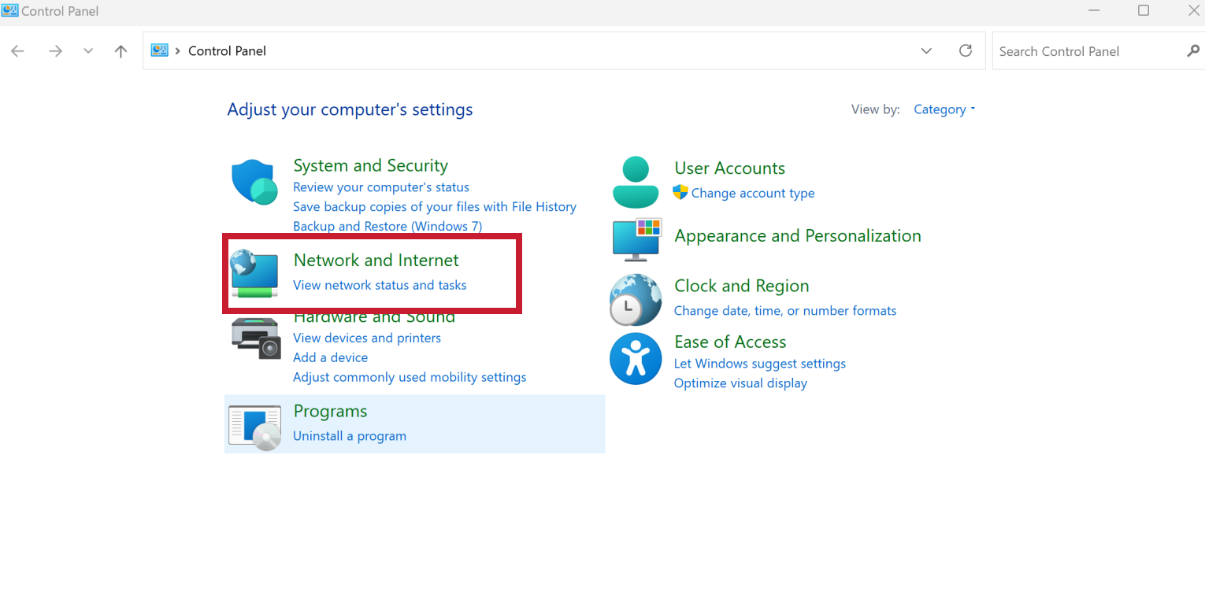The width and height of the screenshot is (1205, 599).
Task: Open the recent locations chevron
Action: [x=88, y=51]
